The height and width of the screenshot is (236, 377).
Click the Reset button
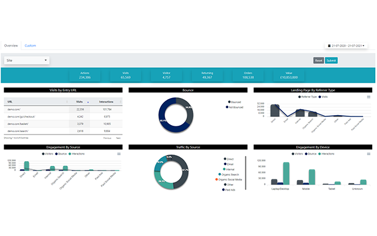318,60
